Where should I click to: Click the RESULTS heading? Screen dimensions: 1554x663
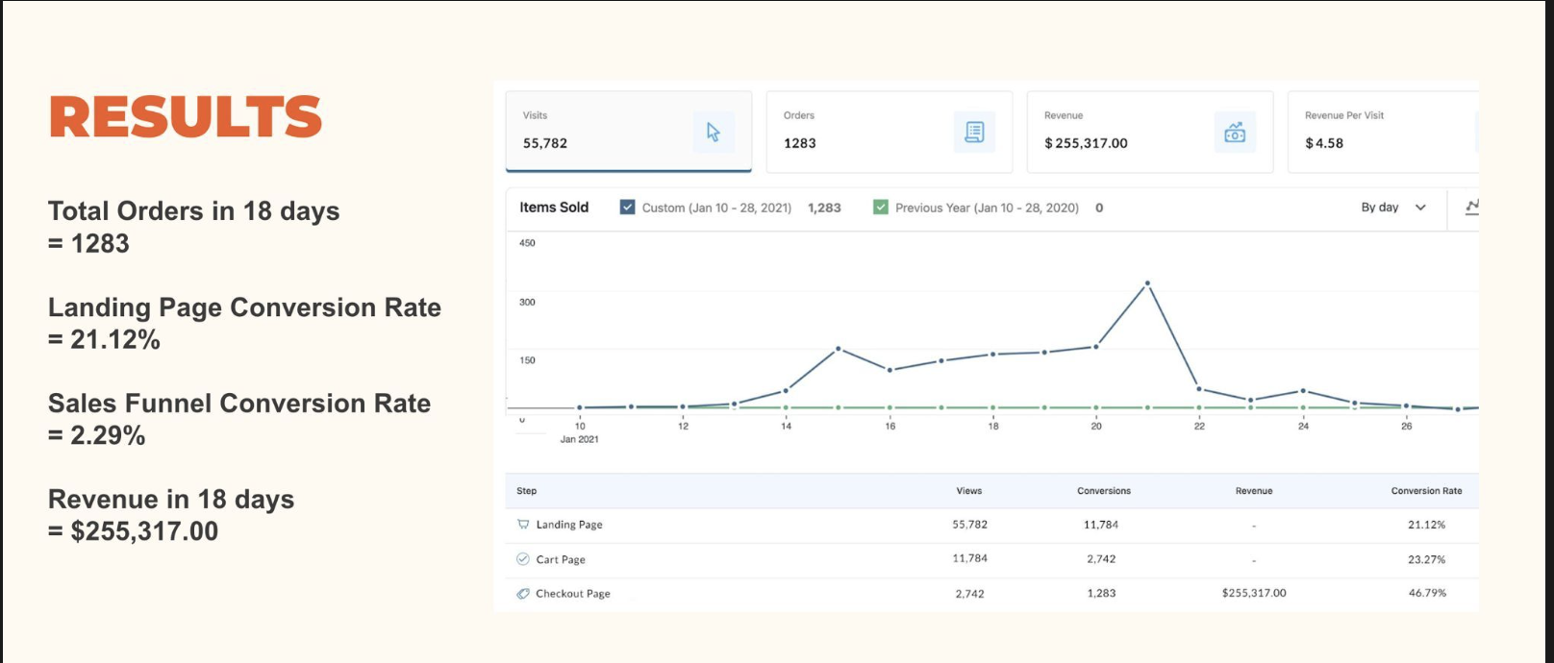186,116
